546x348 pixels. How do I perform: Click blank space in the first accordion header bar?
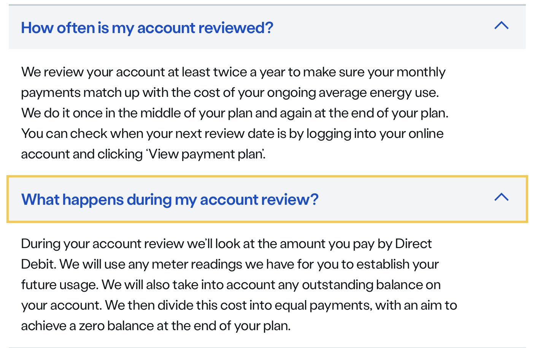(x=380, y=27)
